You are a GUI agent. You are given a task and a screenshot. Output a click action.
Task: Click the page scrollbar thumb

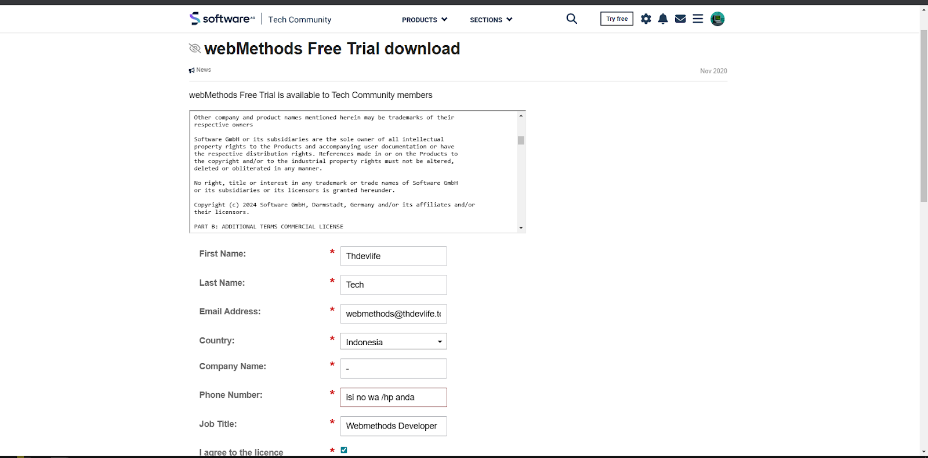pyautogui.click(x=924, y=115)
